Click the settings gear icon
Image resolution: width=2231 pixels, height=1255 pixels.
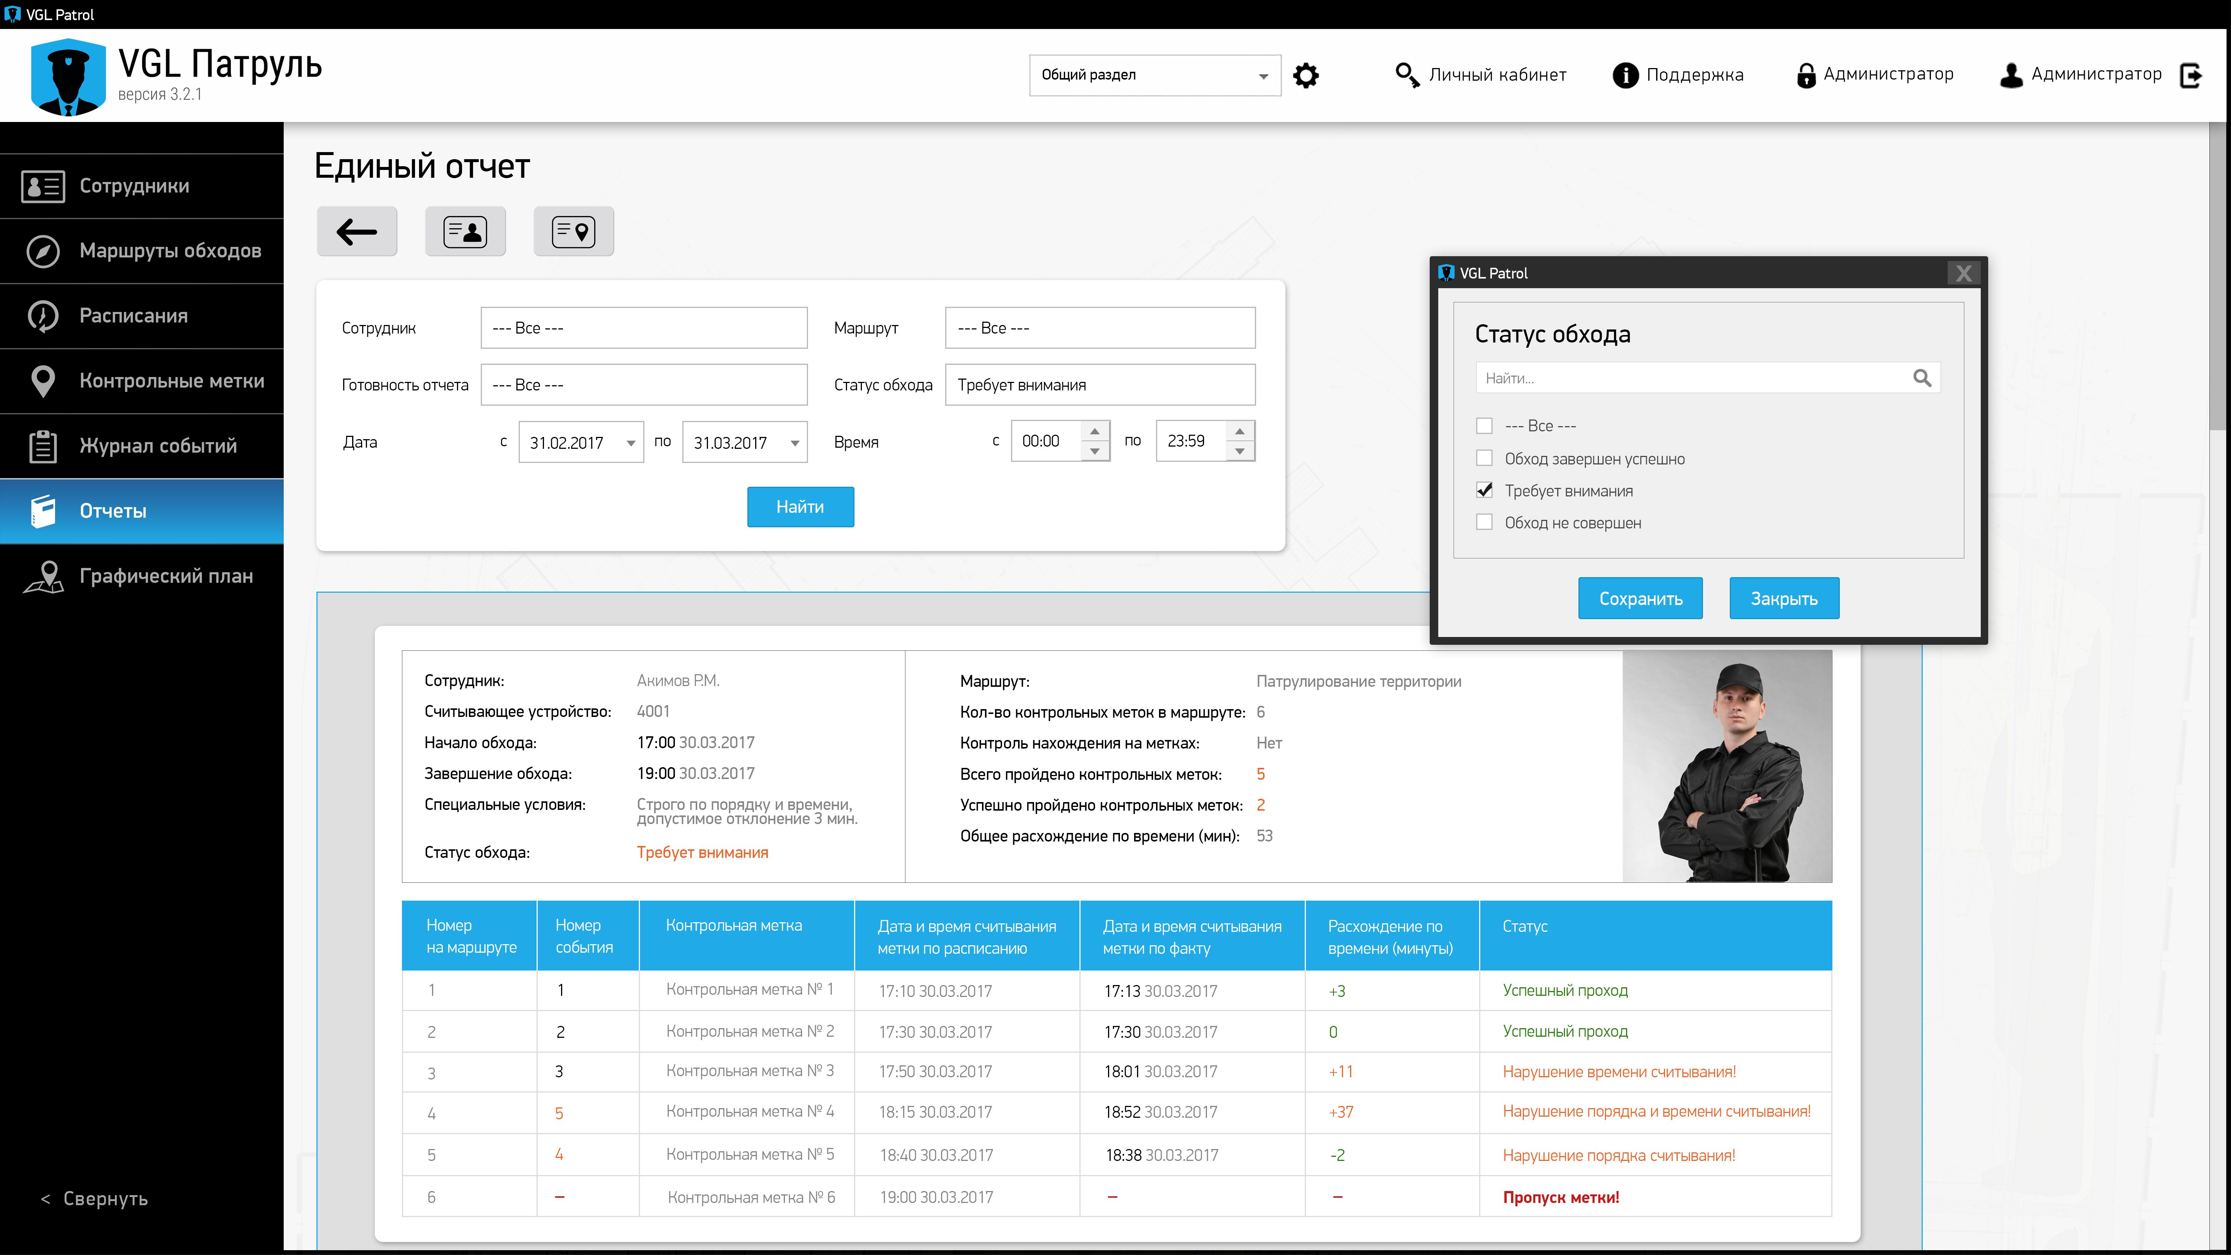1305,75
